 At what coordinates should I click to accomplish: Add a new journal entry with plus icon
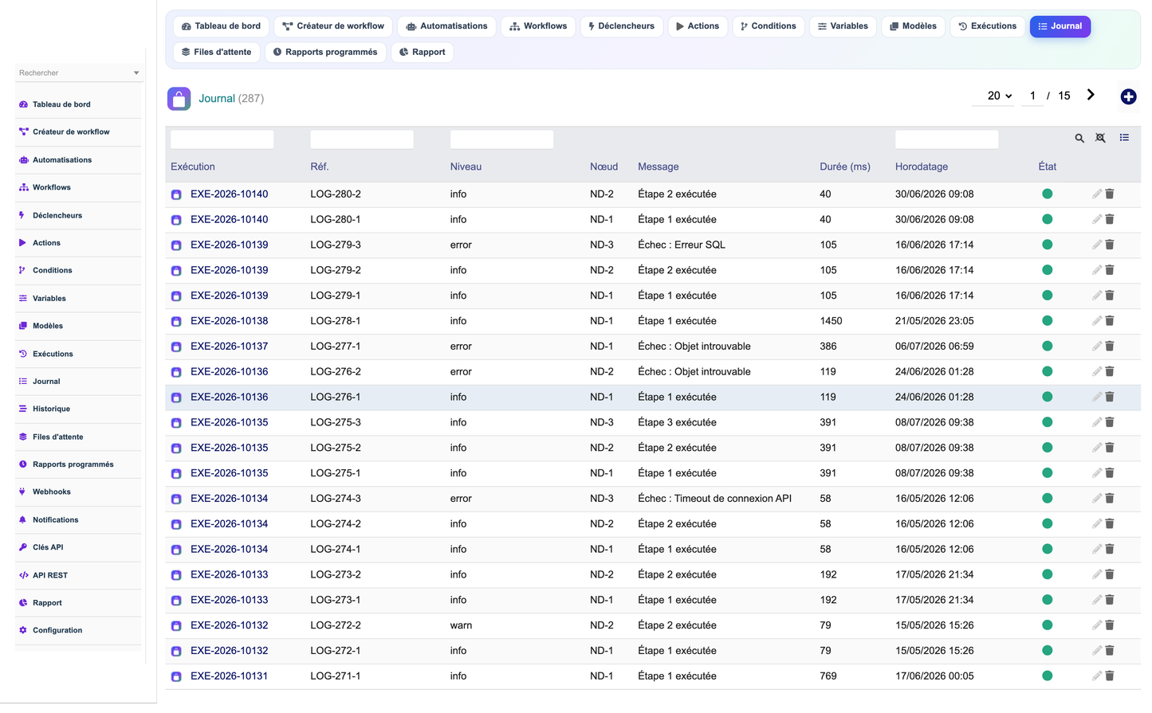pos(1128,96)
